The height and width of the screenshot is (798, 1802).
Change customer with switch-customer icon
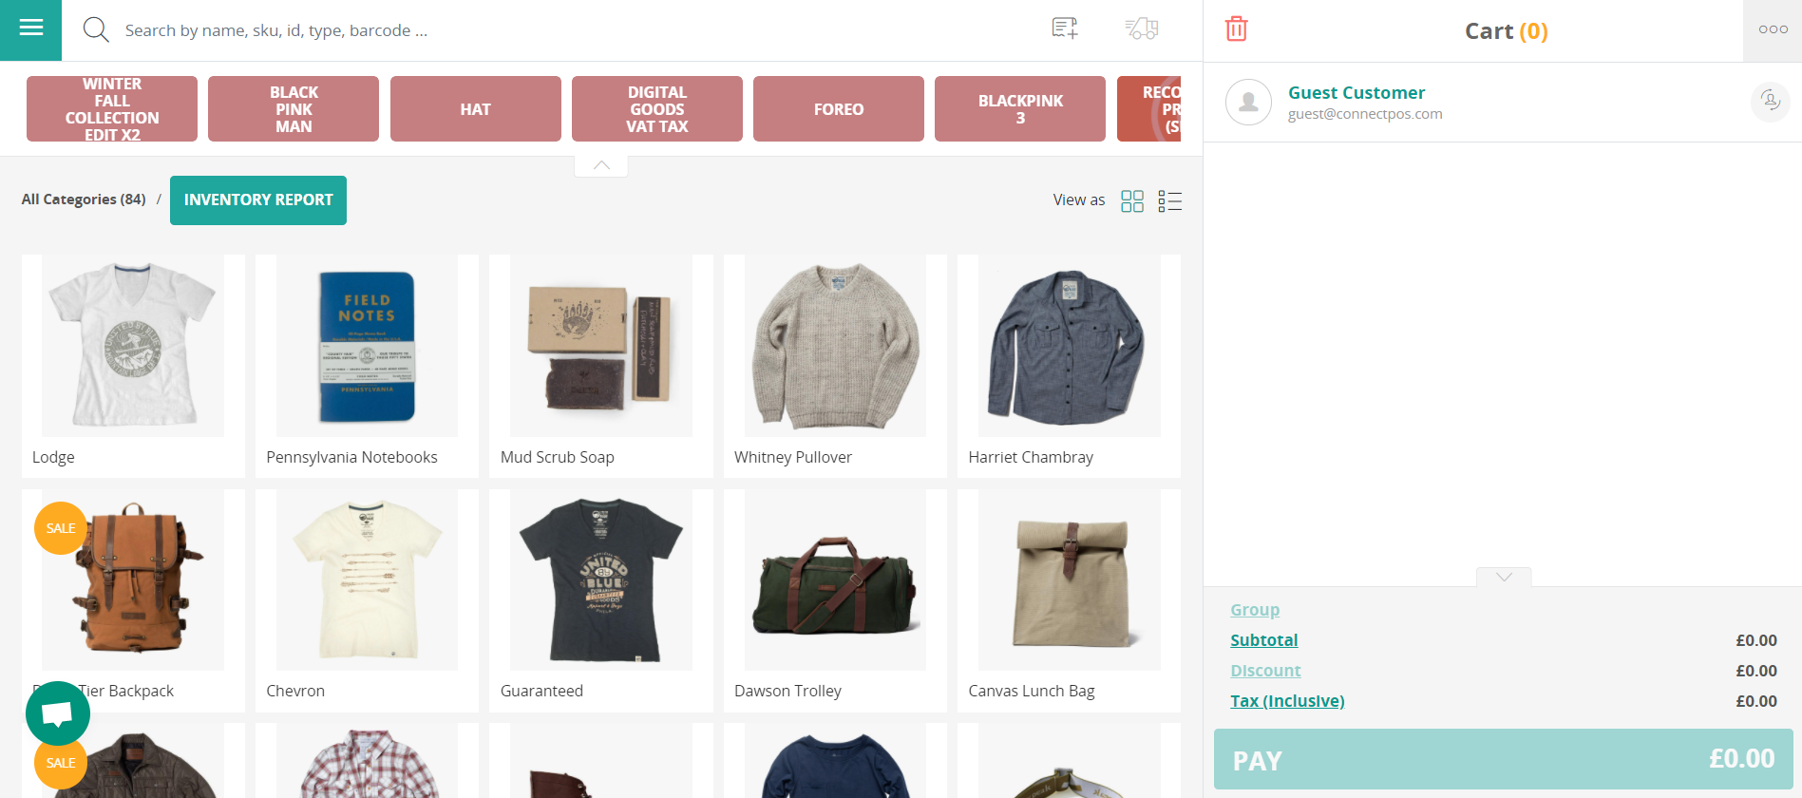[x=1770, y=101]
